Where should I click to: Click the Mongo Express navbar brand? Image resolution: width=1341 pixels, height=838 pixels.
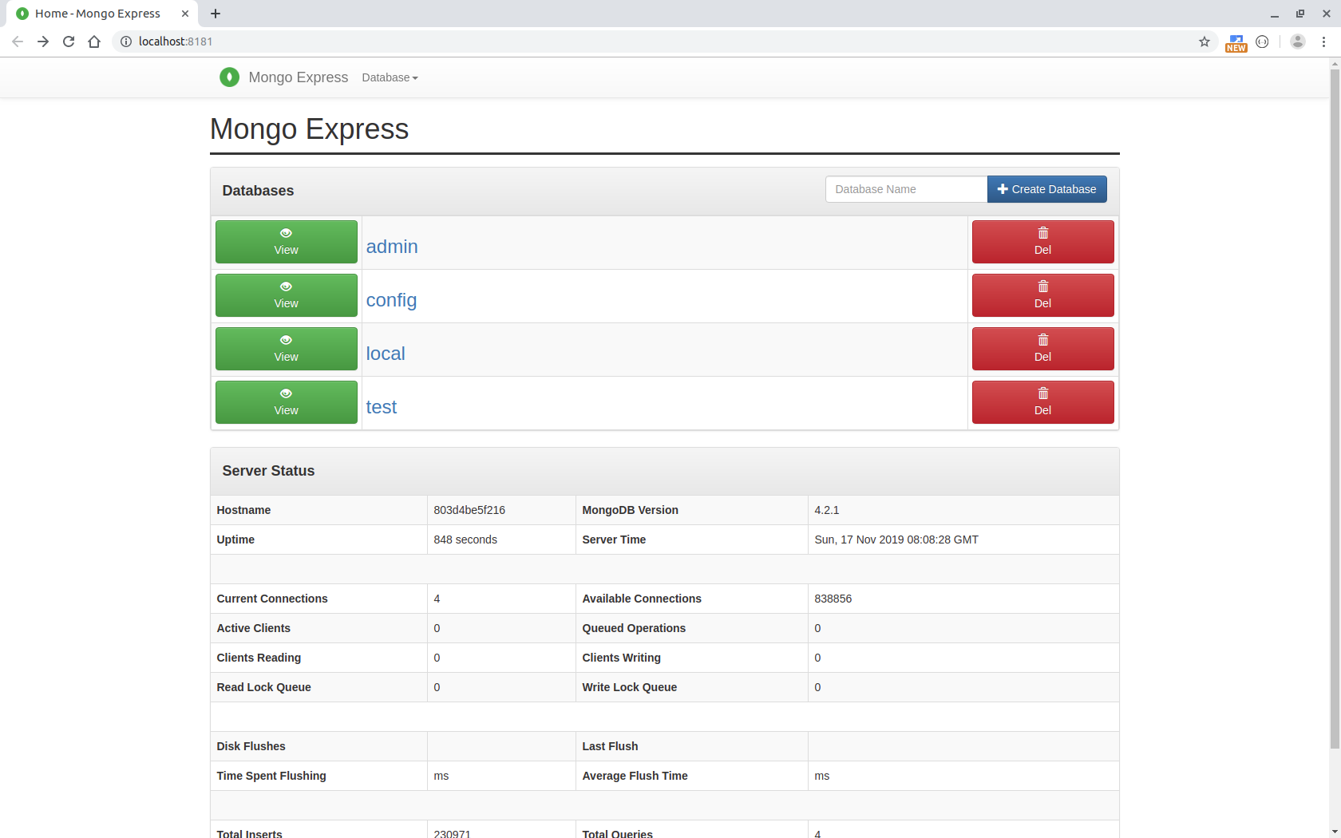pos(298,77)
